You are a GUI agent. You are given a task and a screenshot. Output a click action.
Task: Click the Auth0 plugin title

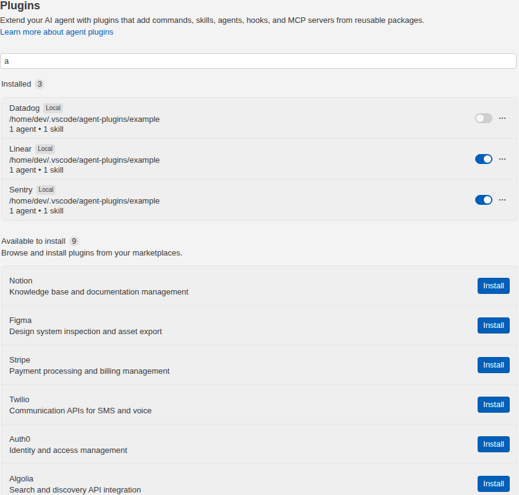click(20, 439)
